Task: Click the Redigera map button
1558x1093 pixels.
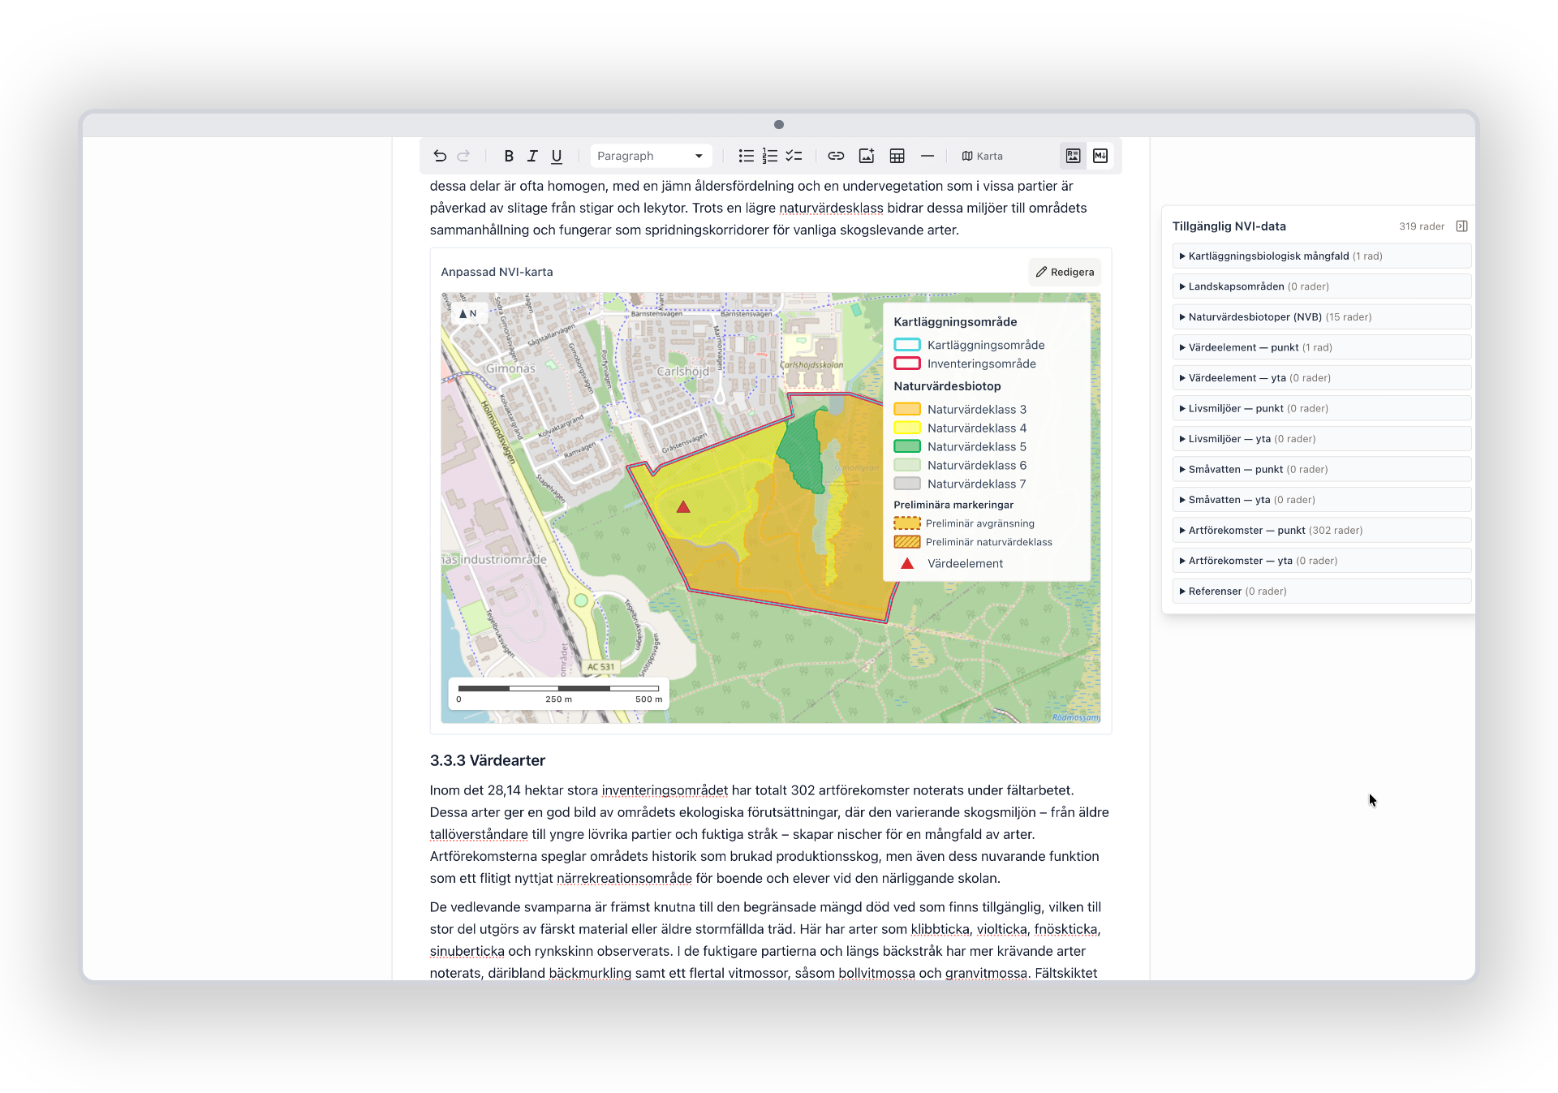Action: click(x=1065, y=272)
